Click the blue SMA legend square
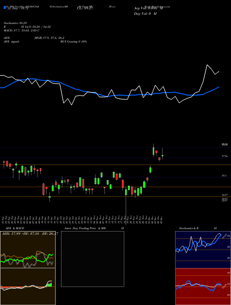231x305 pixels. click(x=5, y=8)
